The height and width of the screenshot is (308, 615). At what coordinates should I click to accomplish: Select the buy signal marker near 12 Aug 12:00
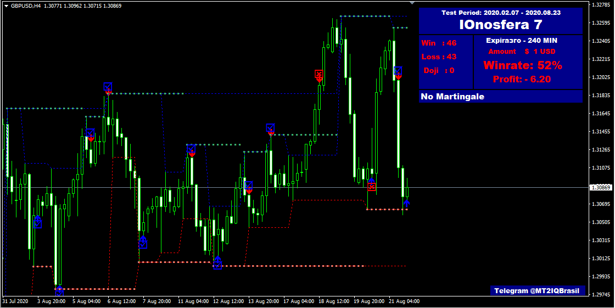[x=217, y=264]
